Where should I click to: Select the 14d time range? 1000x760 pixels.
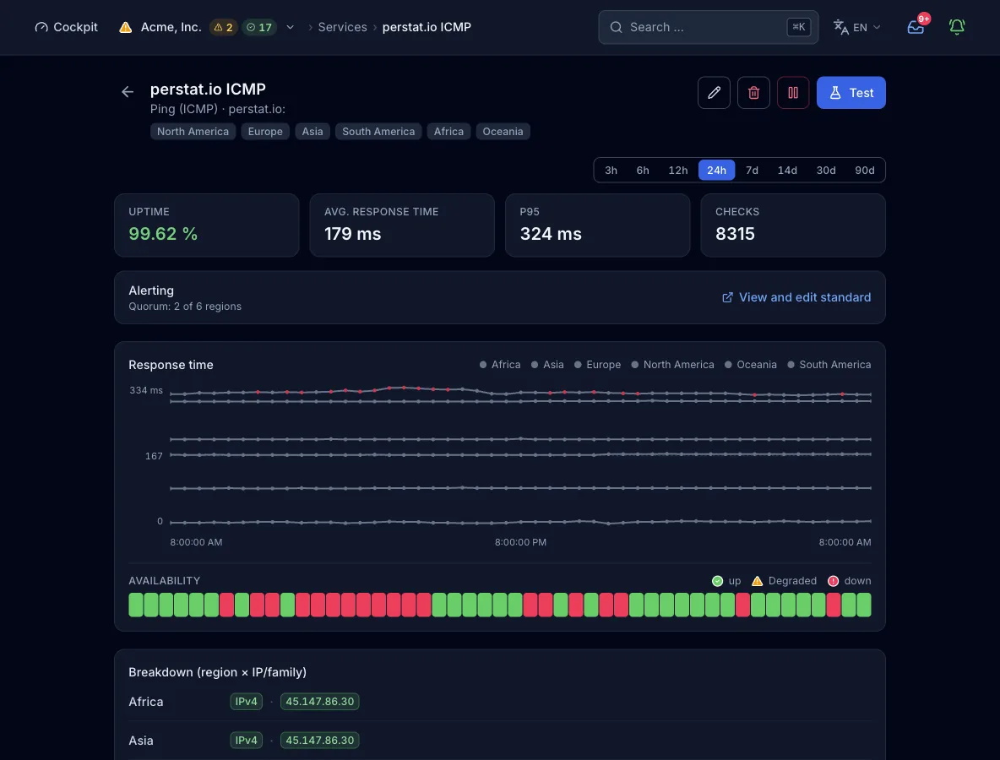click(787, 171)
